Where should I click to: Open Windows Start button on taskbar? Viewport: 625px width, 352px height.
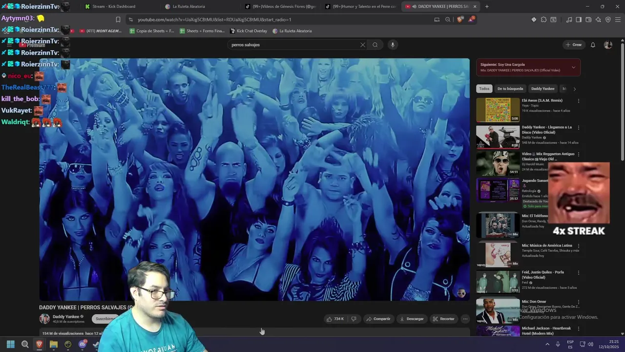[11, 344]
